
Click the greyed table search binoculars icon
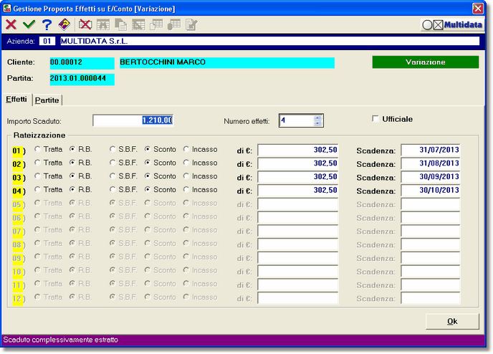(103, 24)
